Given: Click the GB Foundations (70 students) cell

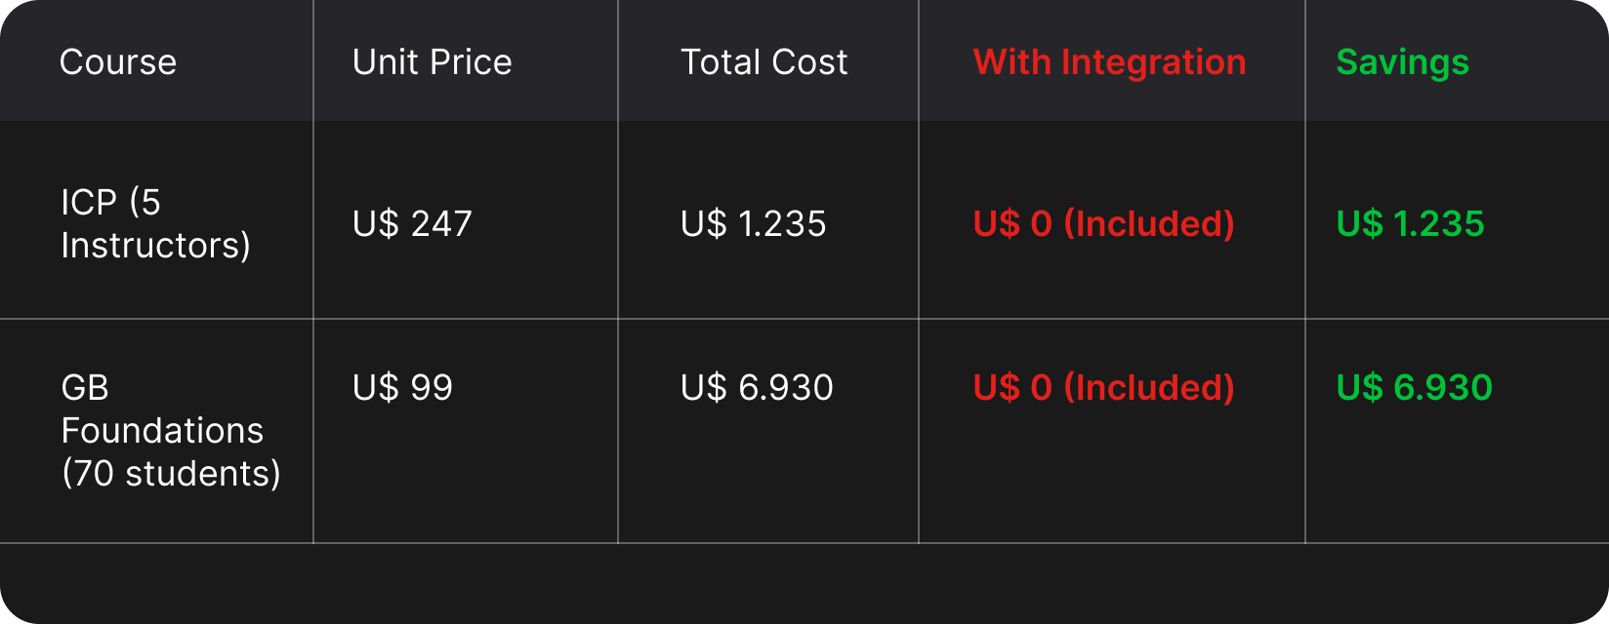Looking at the screenshot, I should (171, 430).
